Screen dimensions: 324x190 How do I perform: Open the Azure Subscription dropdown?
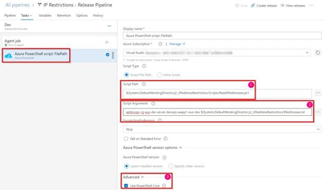[217, 53]
